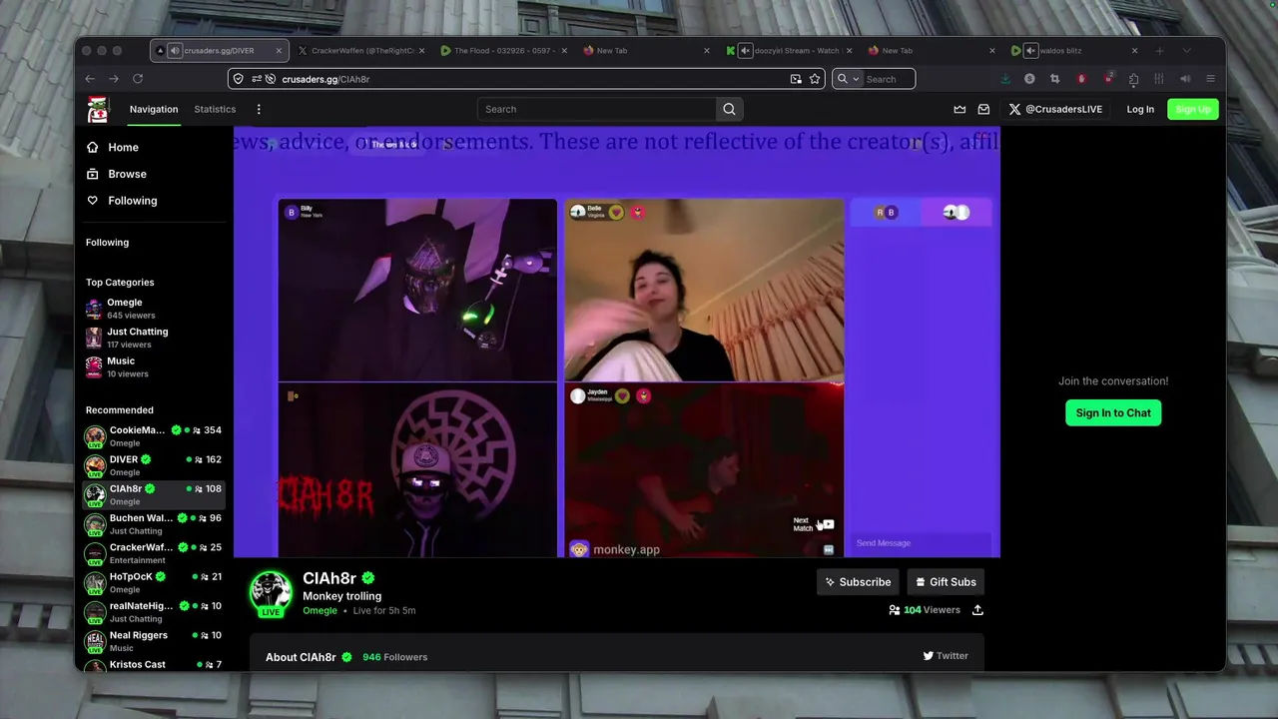Click the @CrusadersLIVE X link
The height and width of the screenshot is (719, 1278).
click(x=1055, y=109)
